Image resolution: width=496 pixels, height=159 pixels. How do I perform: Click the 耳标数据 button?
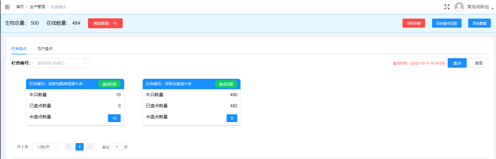[x=479, y=23]
